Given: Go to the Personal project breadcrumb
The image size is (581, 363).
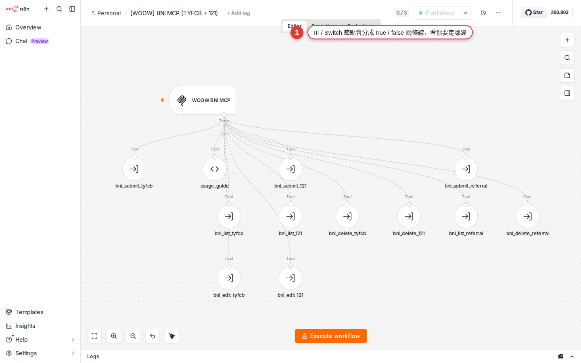Looking at the screenshot, I should [x=106, y=13].
